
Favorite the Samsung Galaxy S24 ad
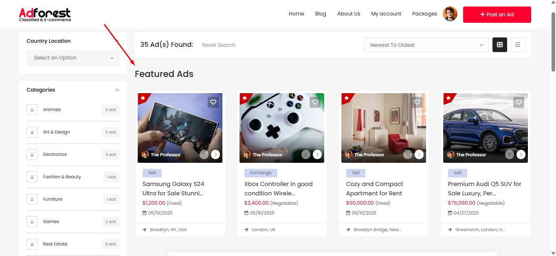213,102
